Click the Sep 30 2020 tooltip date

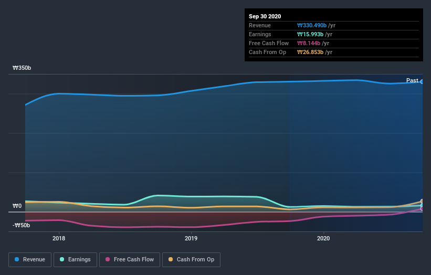tap(265, 16)
